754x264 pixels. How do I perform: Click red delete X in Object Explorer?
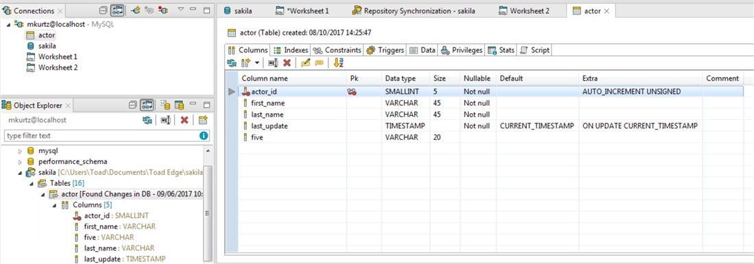[x=184, y=120]
